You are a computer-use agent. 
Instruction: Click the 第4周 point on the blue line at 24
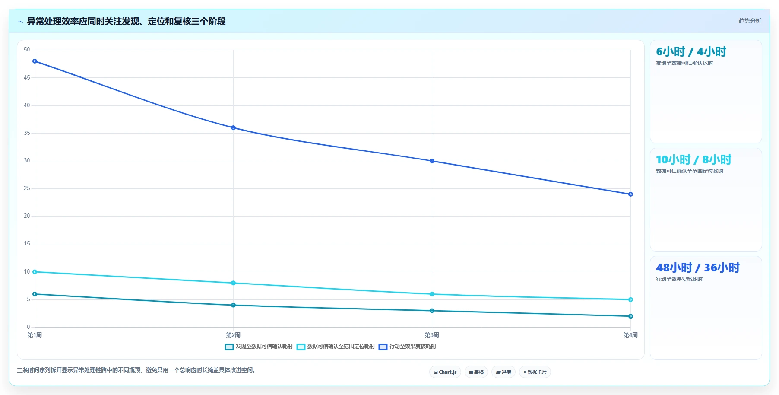(630, 194)
